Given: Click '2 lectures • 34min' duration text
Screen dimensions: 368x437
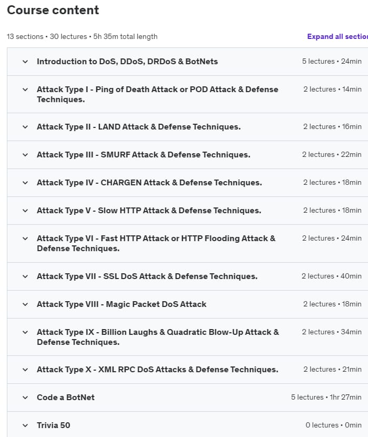Looking at the screenshot, I should [332, 332].
